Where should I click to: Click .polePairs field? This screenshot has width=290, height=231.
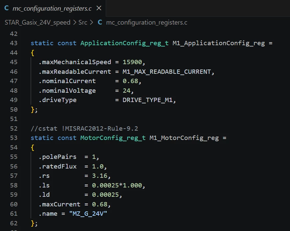58,157
